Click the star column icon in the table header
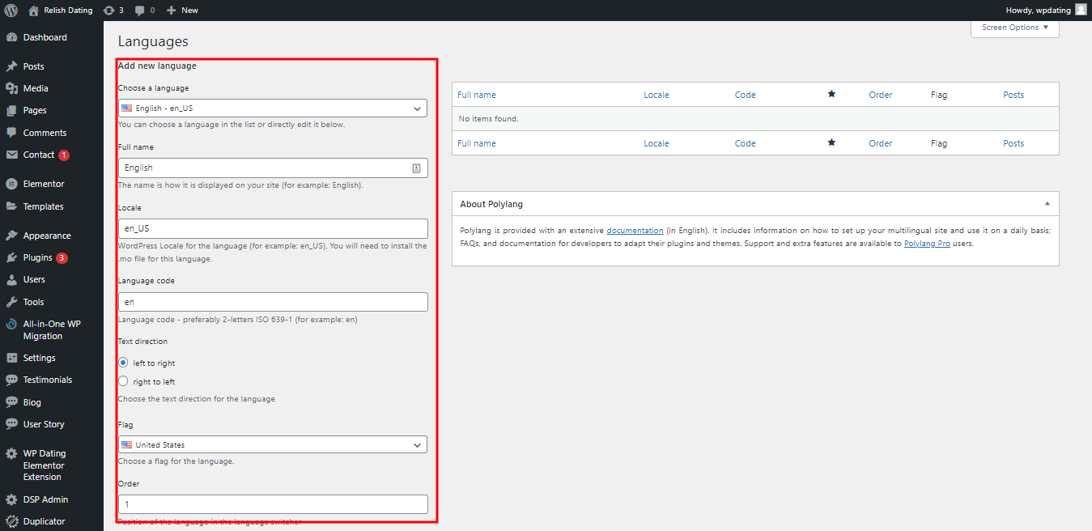1092x531 pixels. click(x=831, y=95)
